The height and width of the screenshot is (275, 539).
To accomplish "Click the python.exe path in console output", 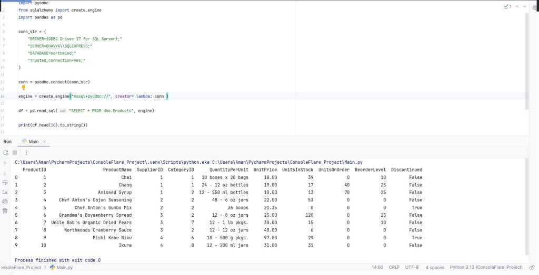I will tap(112, 162).
